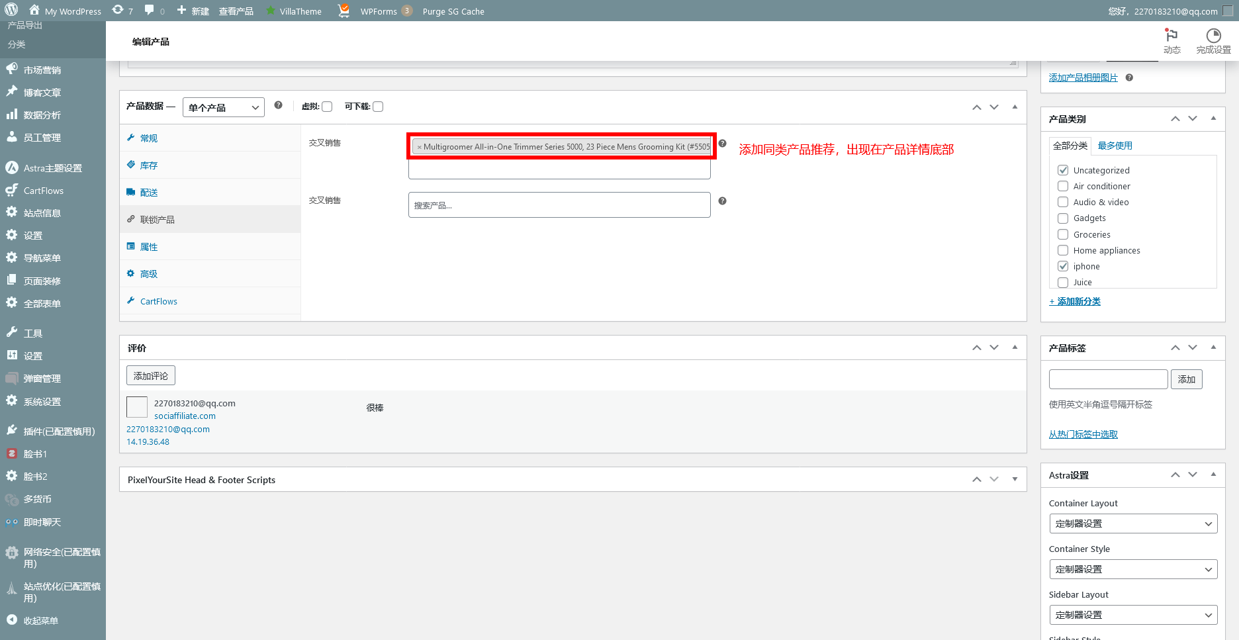
Task: Collapse the 产品数据 panel toggle triangle
Action: (x=1015, y=107)
